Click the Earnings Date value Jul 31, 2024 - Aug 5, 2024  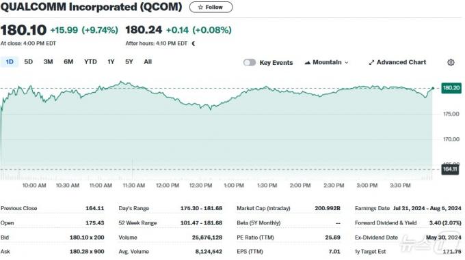coord(427,208)
